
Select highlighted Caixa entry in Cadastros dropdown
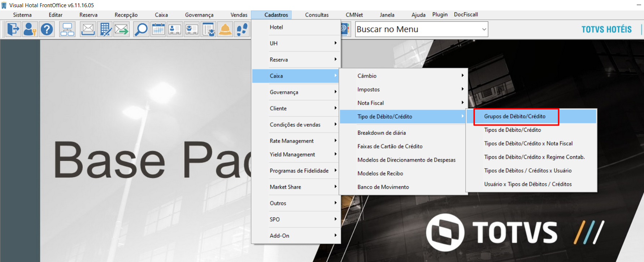coord(296,76)
